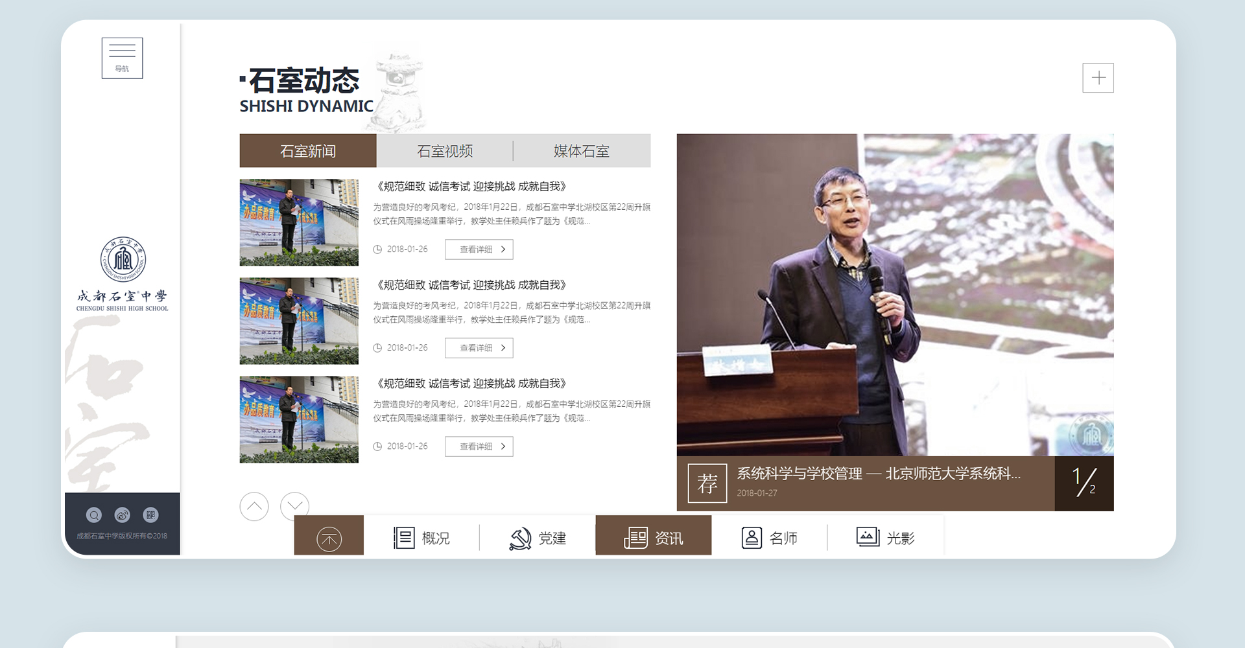Viewport: 1245px width, 648px height.
Task: Select the 石室新闻 tab
Action: 308,151
